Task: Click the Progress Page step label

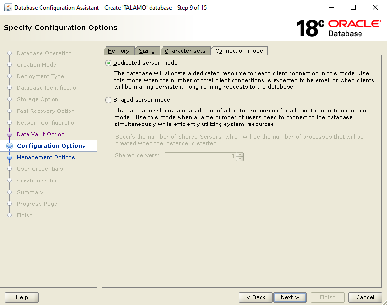Action: tap(37, 204)
